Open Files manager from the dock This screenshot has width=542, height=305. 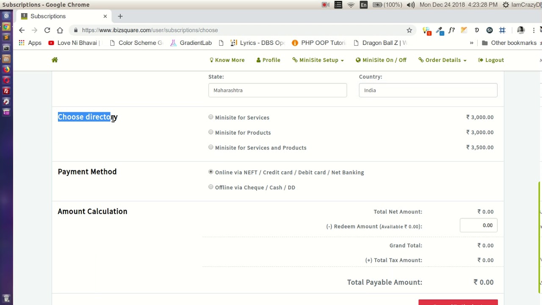click(x=6, y=58)
